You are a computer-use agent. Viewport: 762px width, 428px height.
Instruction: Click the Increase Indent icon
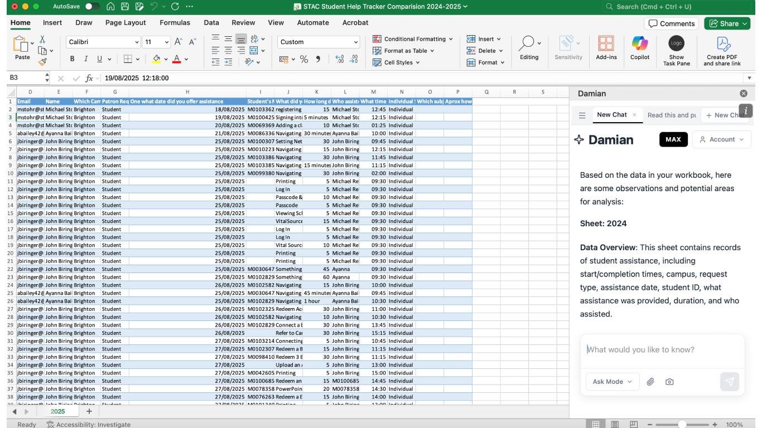(228, 62)
